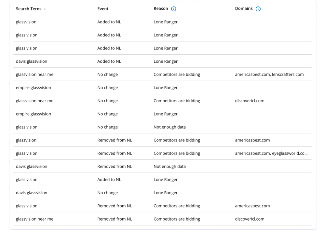Viewport: 325px width, 231px height.
Task: Open the info icon next to Domains
Action: [x=258, y=9]
